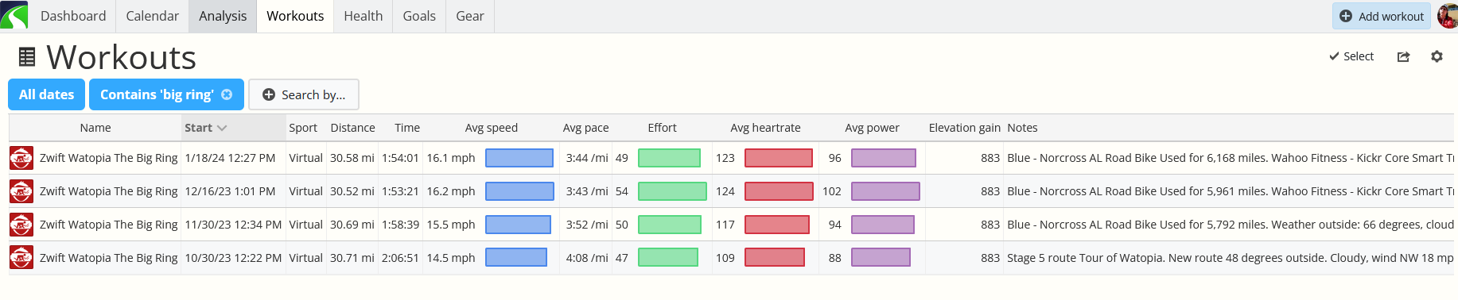The image size is (1458, 300).
Task: Click the Zwift icon for the 11/30/23 workout
Action: 21,225
